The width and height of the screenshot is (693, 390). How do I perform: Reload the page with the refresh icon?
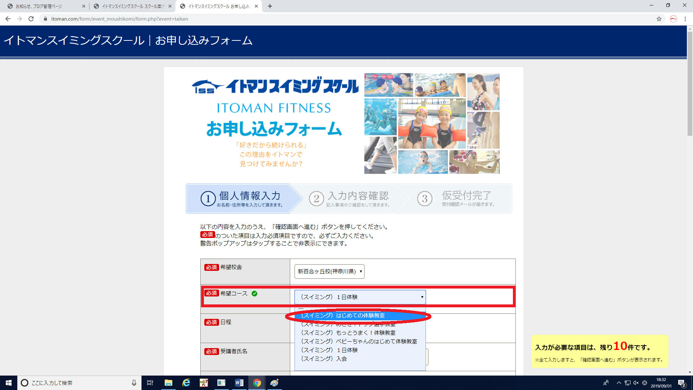click(31, 19)
